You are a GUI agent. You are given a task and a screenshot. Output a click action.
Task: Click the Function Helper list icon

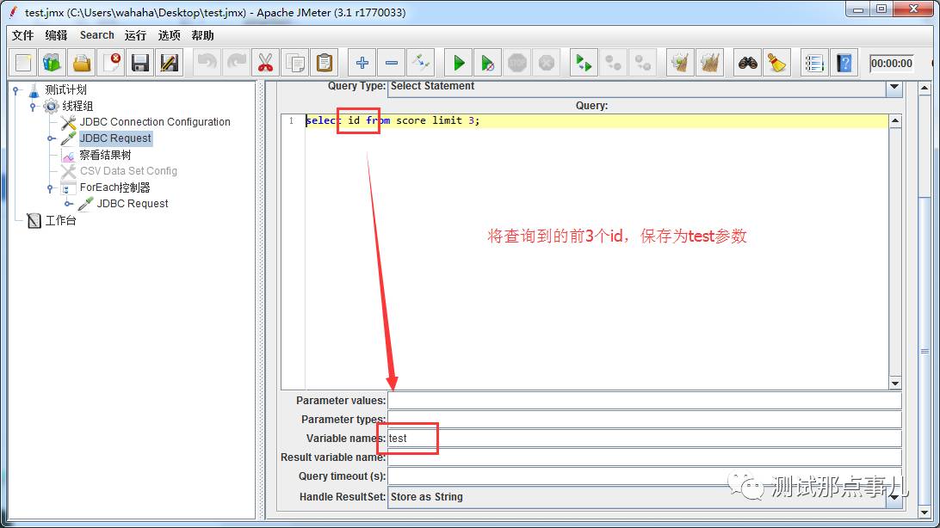pyautogui.click(x=814, y=62)
